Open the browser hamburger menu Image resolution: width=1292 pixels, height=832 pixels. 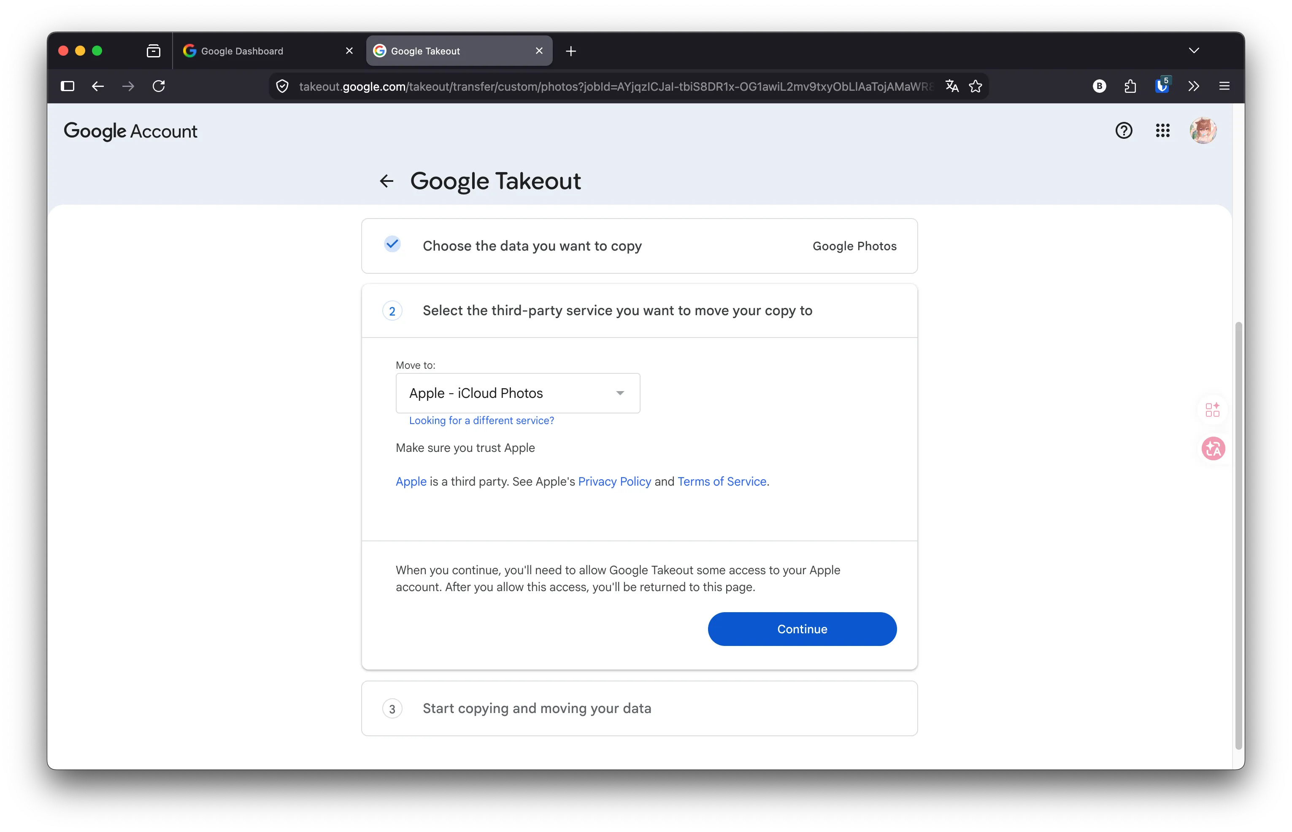pyautogui.click(x=1224, y=86)
